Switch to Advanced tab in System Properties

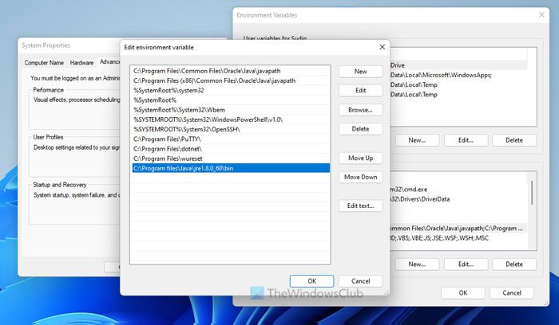pos(109,62)
